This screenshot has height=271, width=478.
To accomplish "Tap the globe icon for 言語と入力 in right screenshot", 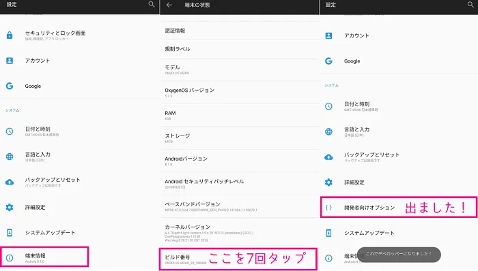I will click(328, 131).
